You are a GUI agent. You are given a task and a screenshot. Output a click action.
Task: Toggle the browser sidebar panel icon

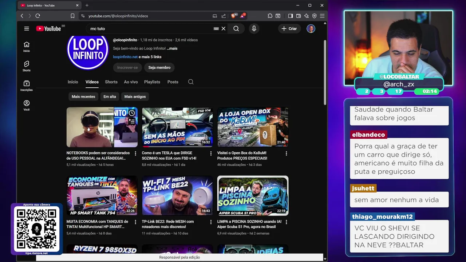pyautogui.click(x=290, y=16)
